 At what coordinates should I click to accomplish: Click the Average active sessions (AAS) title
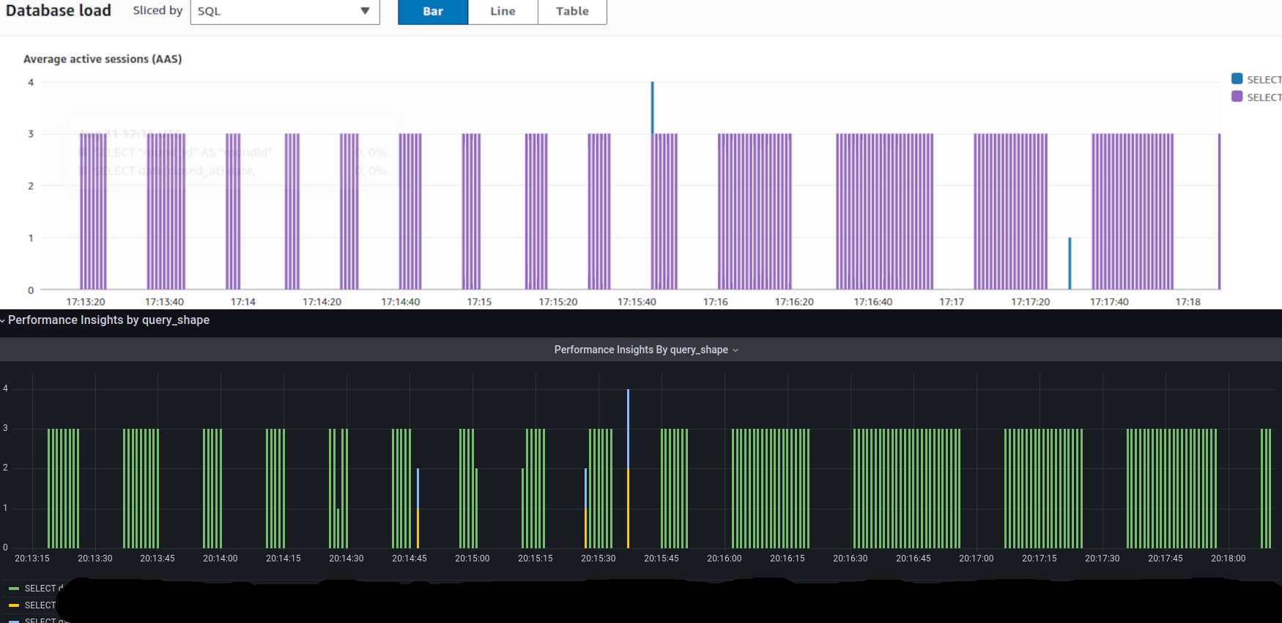click(x=103, y=59)
